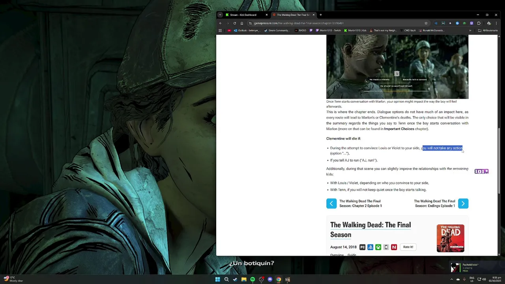Click The Walking Dead: The Final Season heading

(370, 230)
